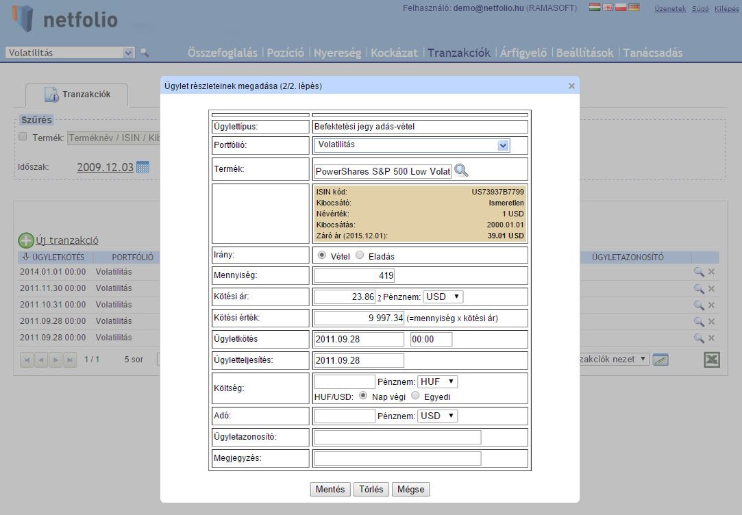Open the Tanácsadás menu

coord(652,53)
